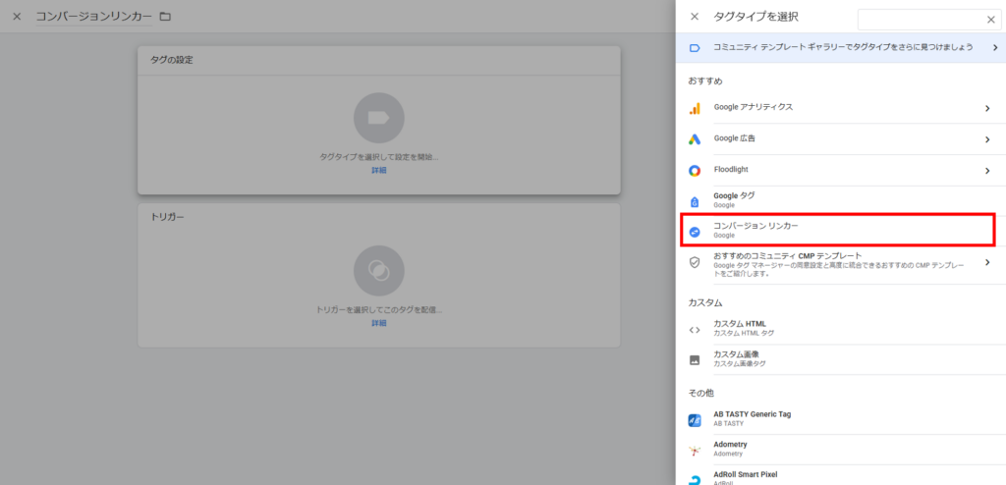
Task: Click the トリガー card title
Action: coord(167,218)
